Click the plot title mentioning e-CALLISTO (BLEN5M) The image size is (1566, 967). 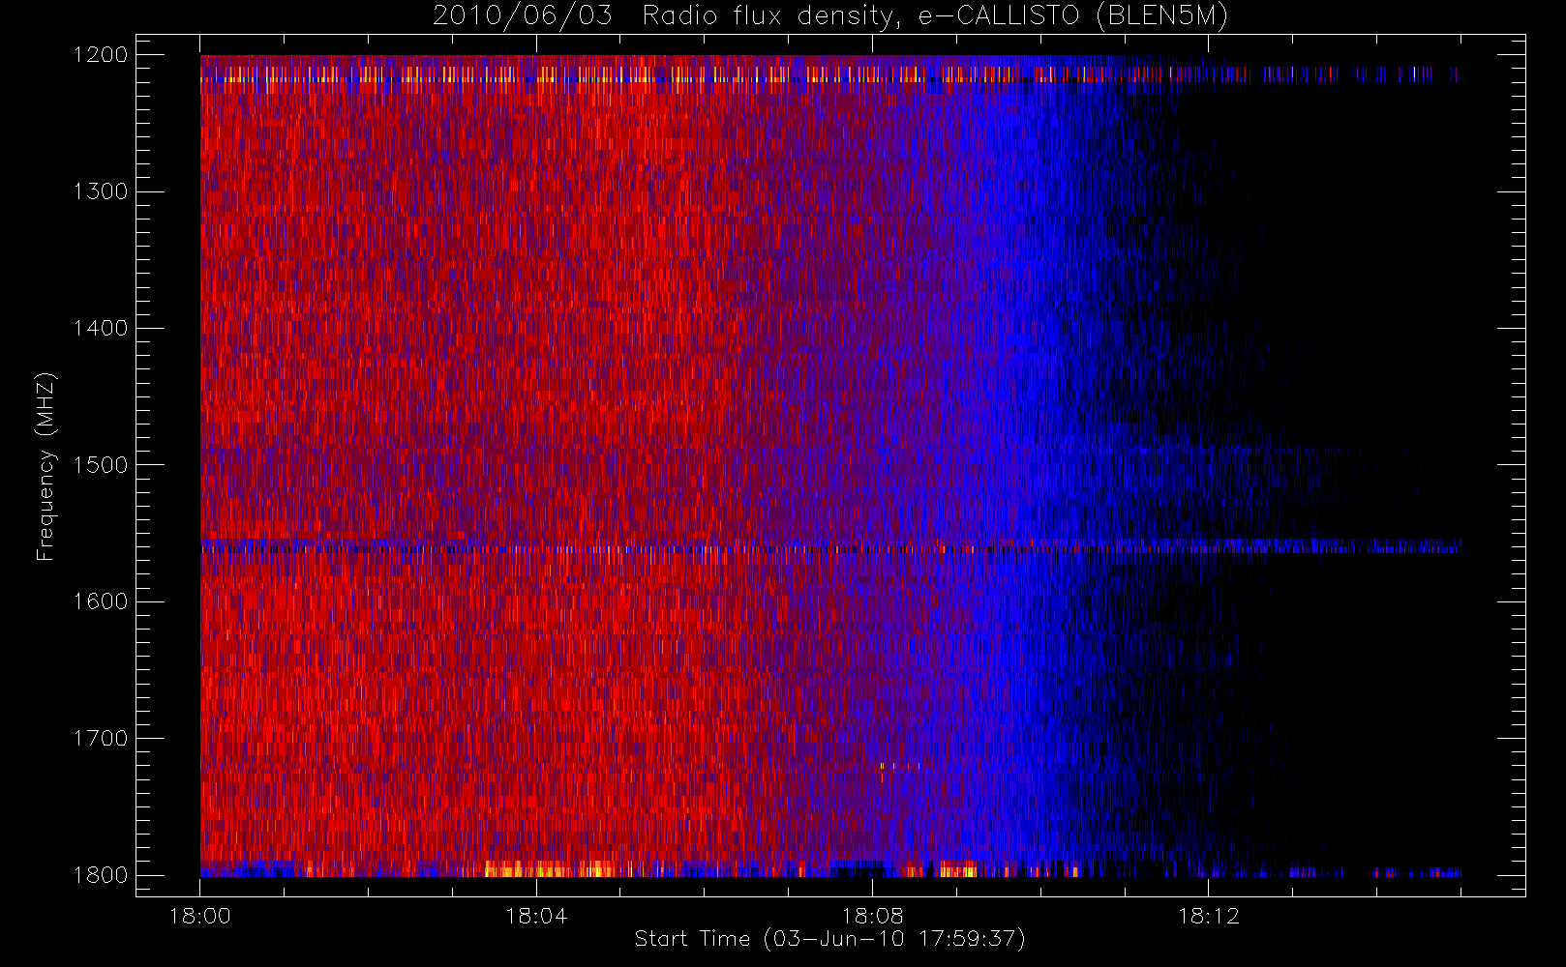(830, 15)
